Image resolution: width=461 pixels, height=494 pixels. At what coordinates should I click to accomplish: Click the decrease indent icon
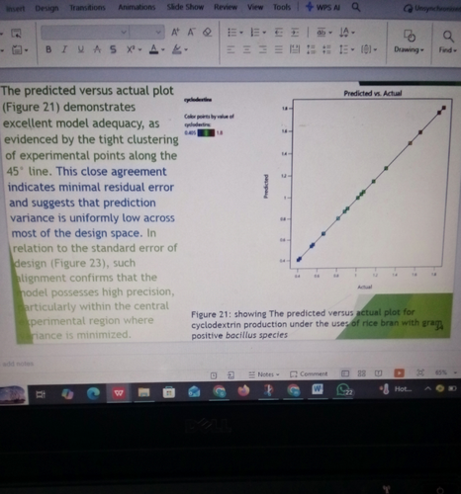tap(279, 33)
